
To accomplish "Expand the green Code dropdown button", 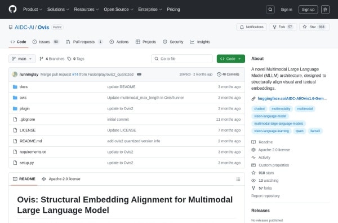I will [x=230, y=59].
